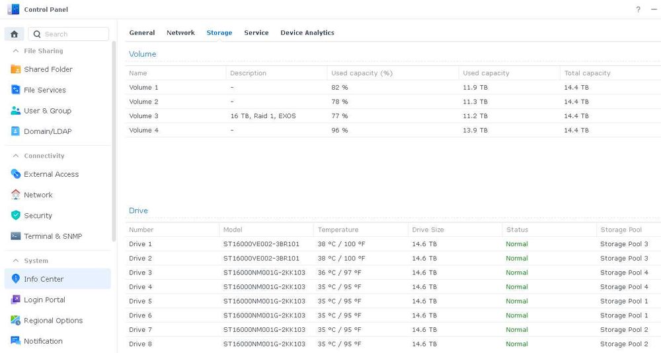
Task: Click the File Services icon
Action: (x=16, y=90)
